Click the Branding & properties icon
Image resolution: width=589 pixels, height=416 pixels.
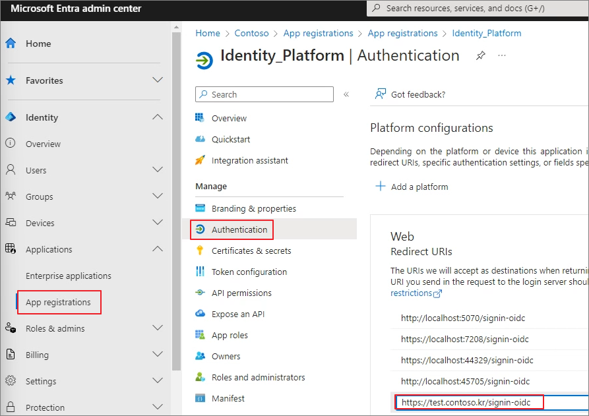pos(201,208)
